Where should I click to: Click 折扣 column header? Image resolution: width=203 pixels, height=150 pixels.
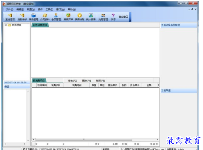coord(124,85)
